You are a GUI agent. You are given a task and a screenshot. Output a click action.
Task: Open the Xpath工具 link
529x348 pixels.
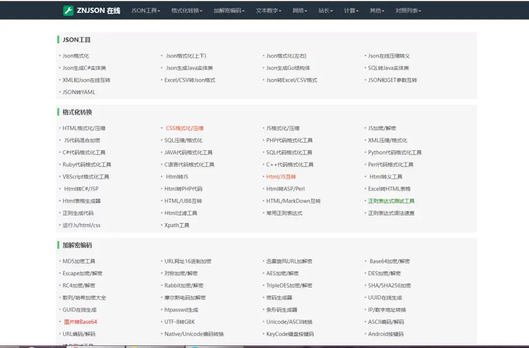pos(177,225)
